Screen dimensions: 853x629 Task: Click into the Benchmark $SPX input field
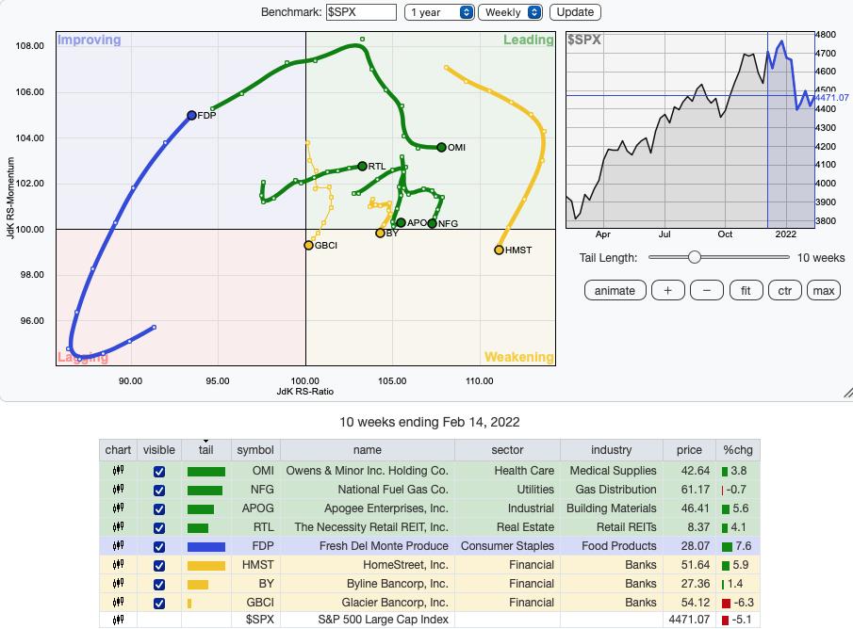click(x=361, y=12)
